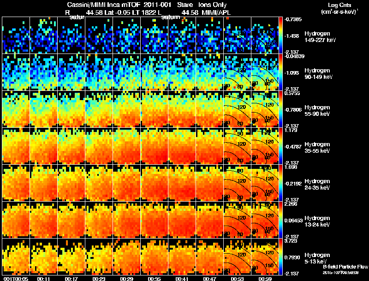Screen dimensions: 369x281
Task: Click the '-0.04839' color scale value
Action: click(x=294, y=56)
